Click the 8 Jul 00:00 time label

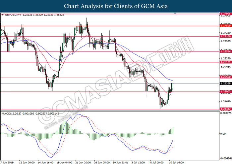coord(157,163)
